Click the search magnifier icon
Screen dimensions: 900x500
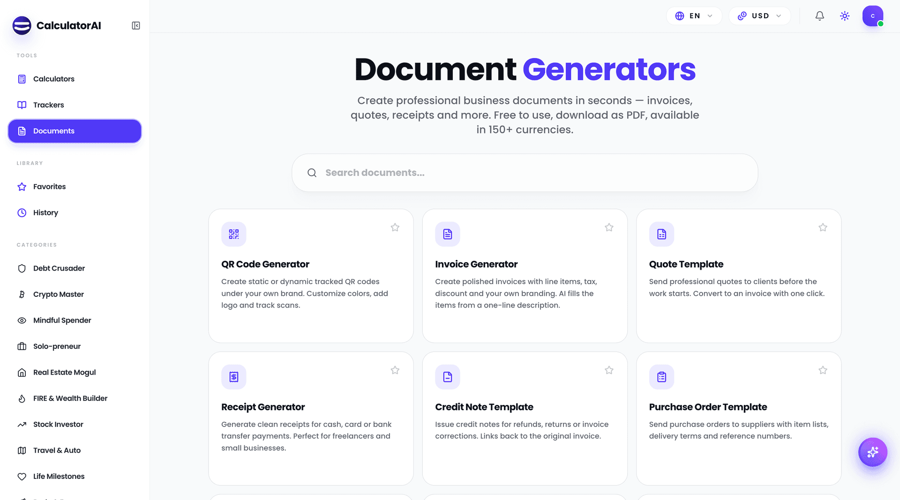click(x=312, y=173)
